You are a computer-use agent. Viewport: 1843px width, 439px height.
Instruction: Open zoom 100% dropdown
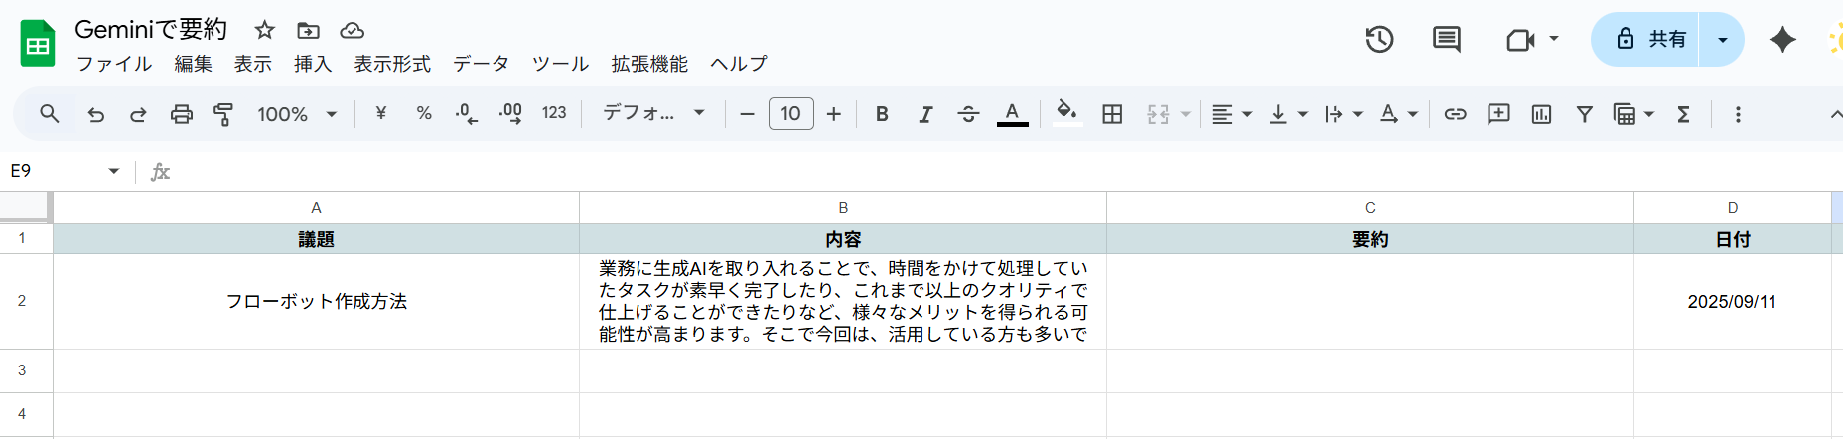click(297, 114)
